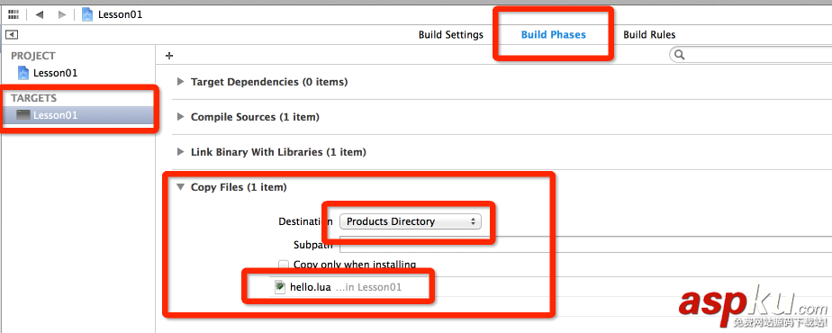Screen dimensions: 832x333
Task: Select the Build Phases tab
Action: coord(554,35)
